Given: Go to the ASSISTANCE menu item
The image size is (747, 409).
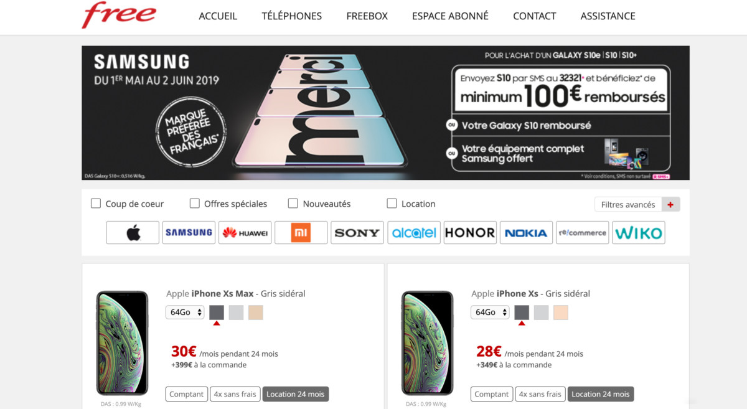Looking at the screenshot, I should pos(608,16).
